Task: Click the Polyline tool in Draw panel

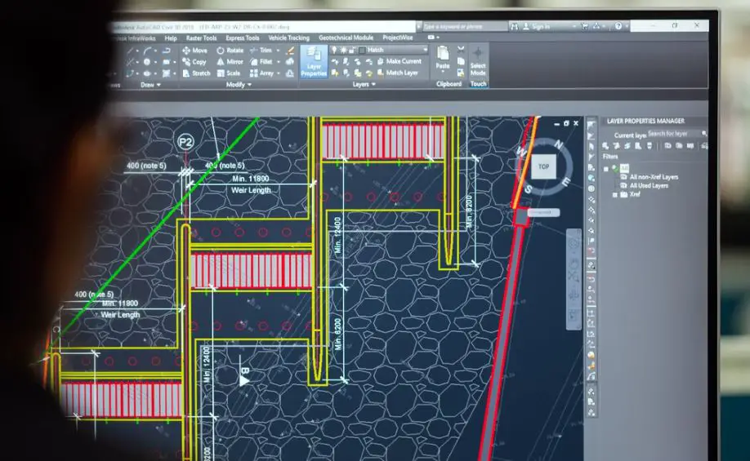Action: [167, 50]
